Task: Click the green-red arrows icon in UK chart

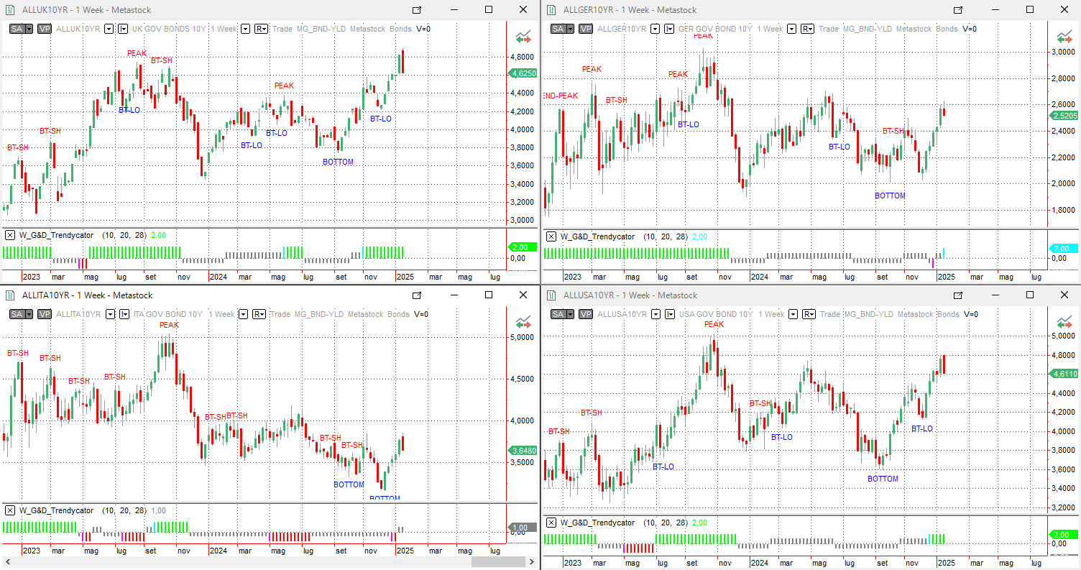Action: [x=523, y=36]
